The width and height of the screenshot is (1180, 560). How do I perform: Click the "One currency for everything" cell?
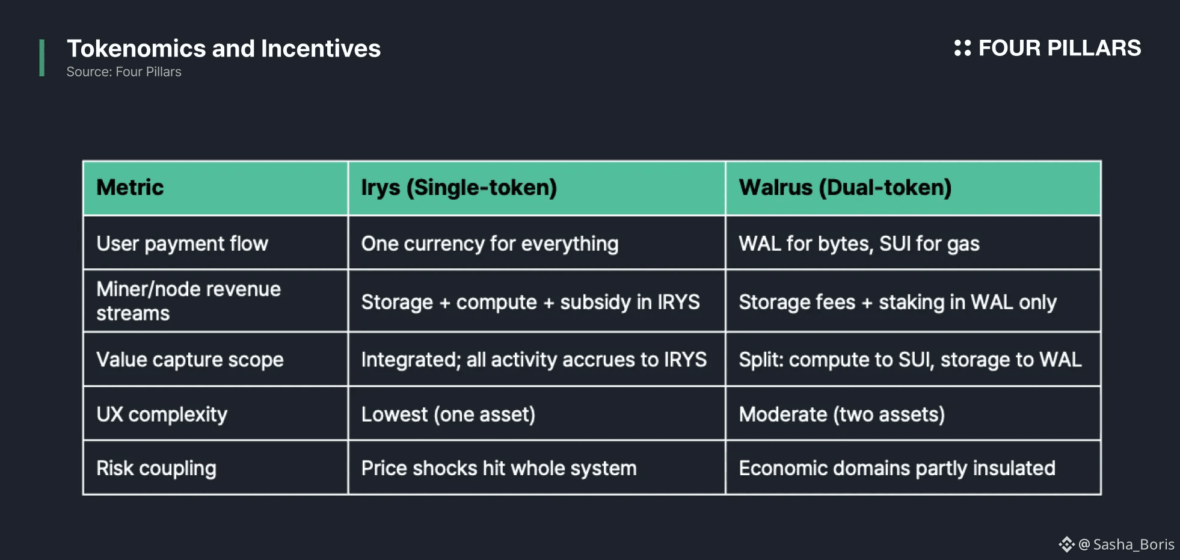click(x=490, y=244)
